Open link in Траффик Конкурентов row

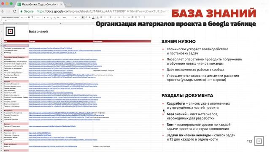click(x=67, y=115)
